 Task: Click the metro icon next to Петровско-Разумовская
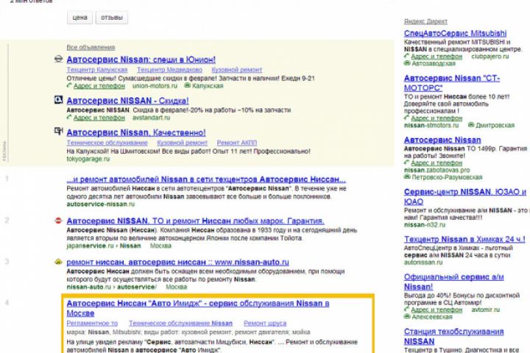(407, 176)
